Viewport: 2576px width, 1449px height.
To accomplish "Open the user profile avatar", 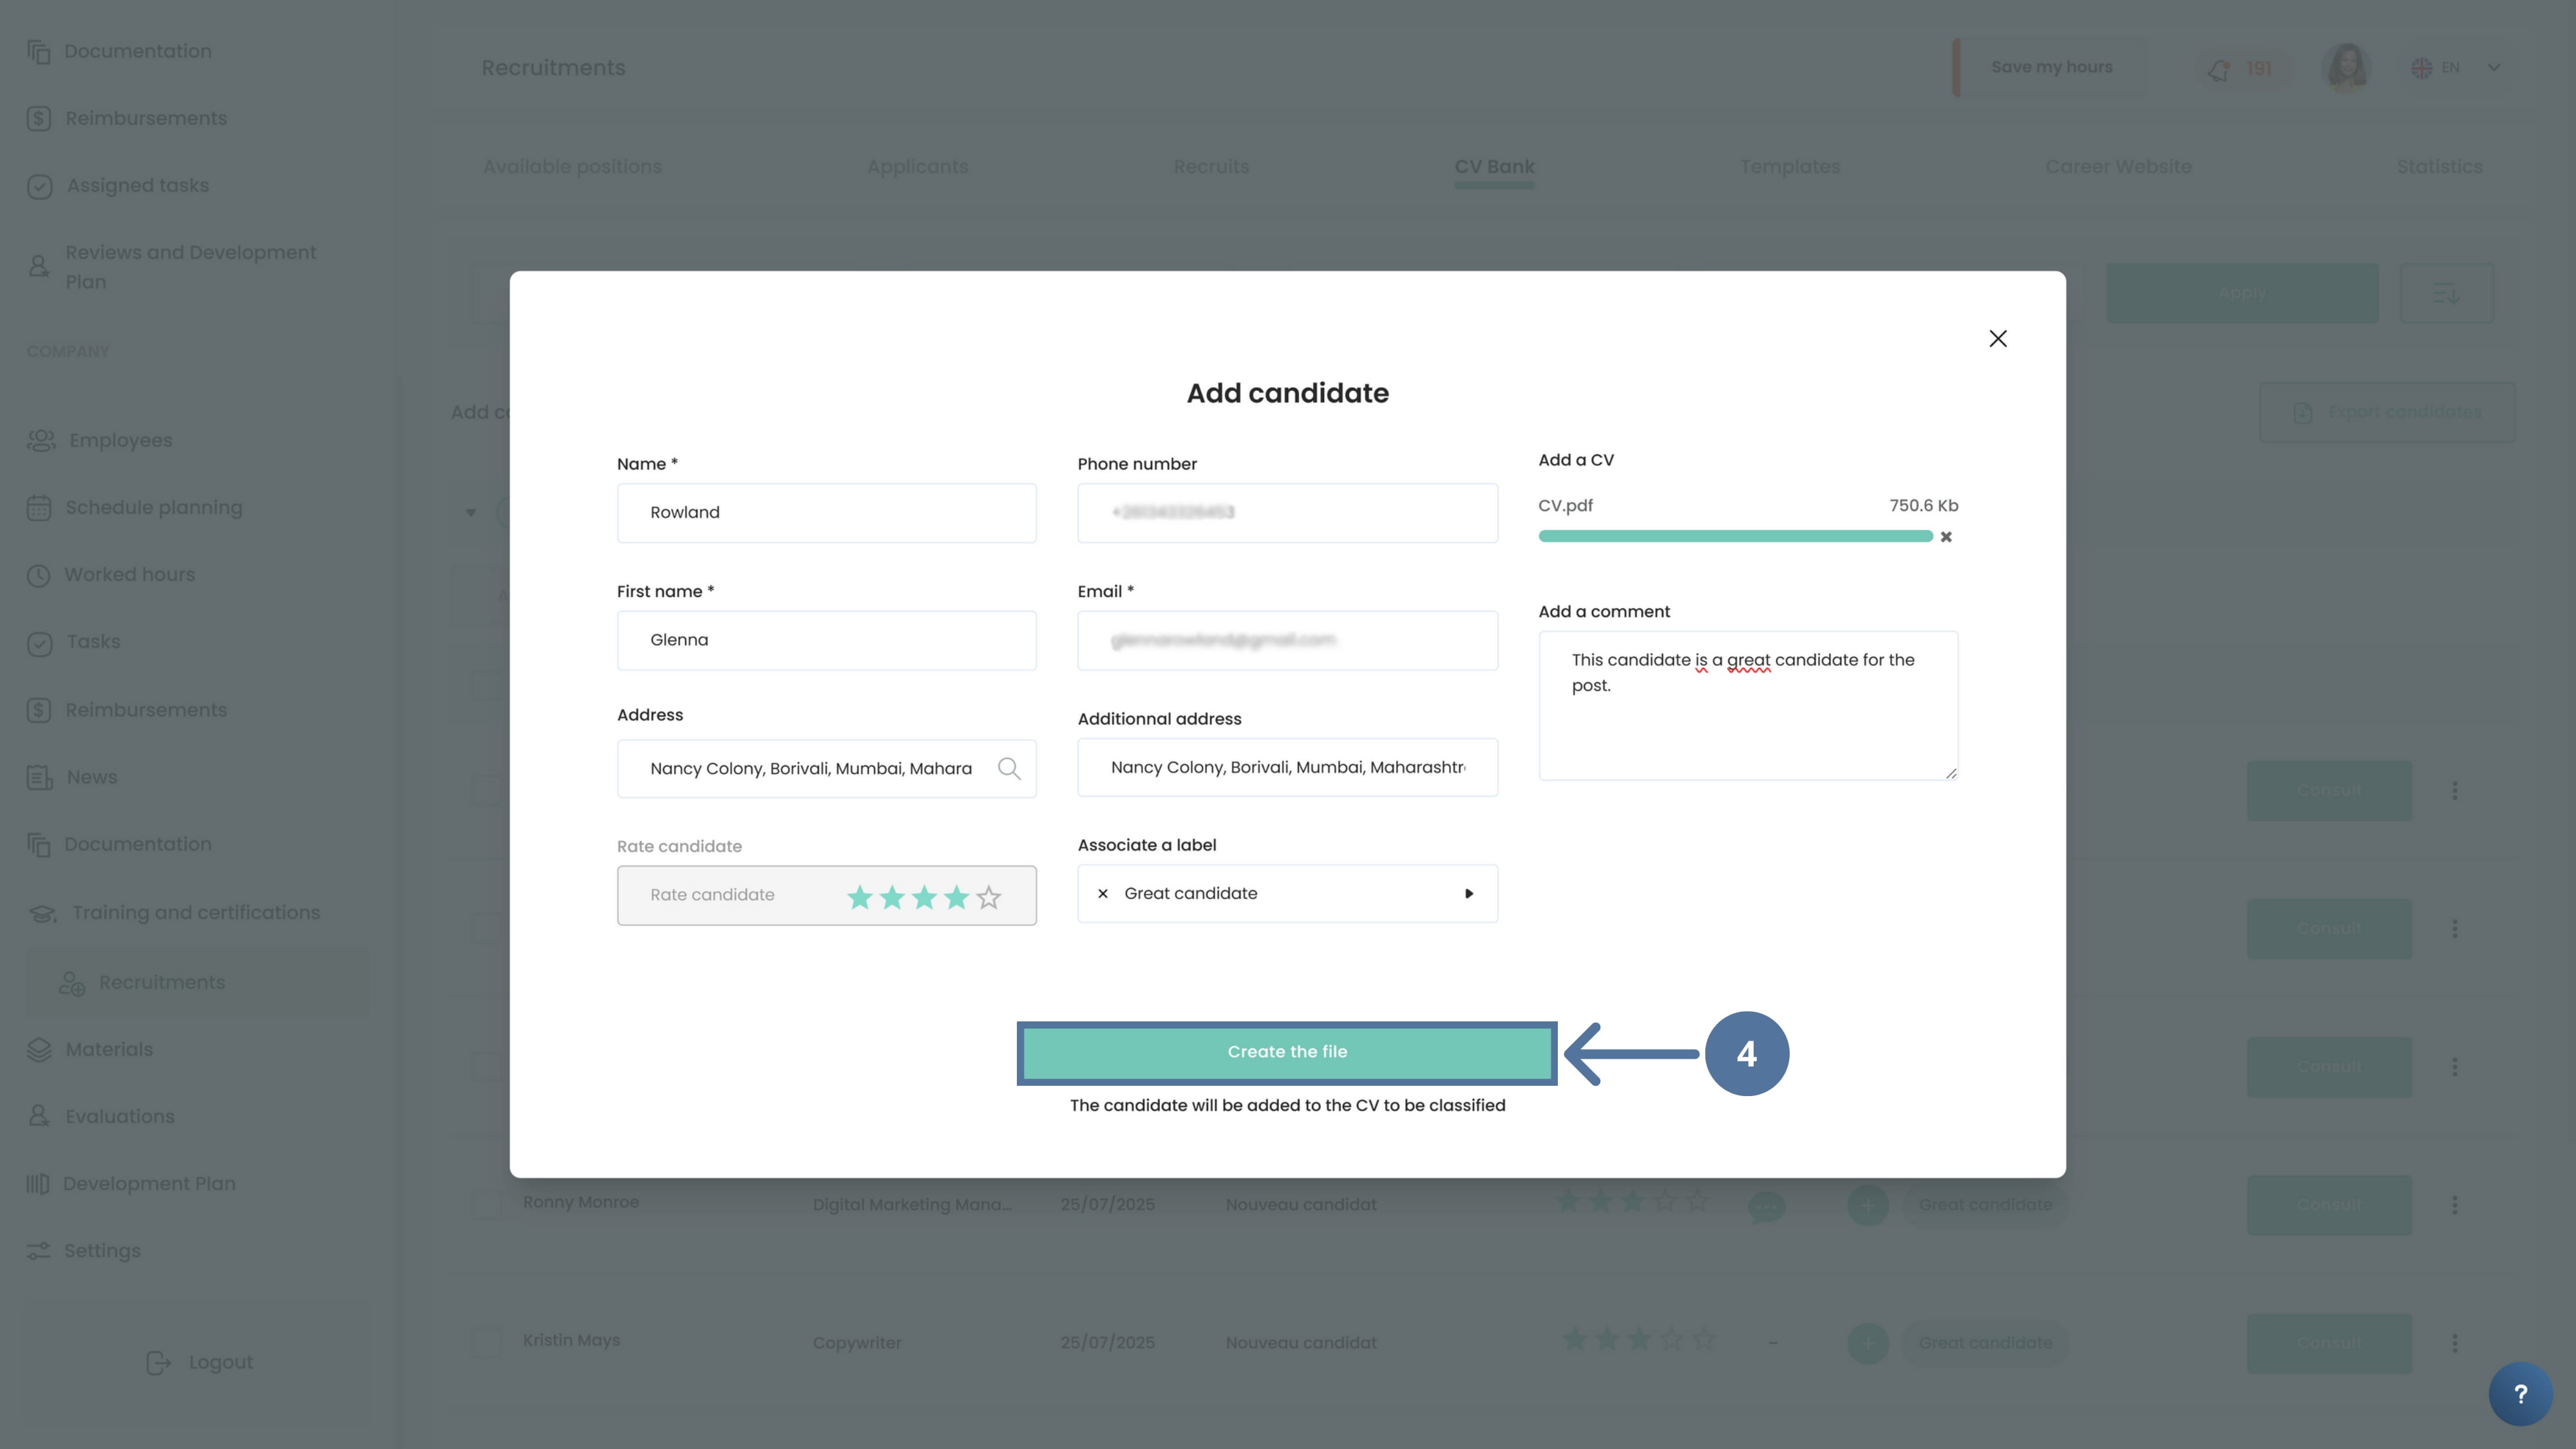I will tap(2346, 68).
